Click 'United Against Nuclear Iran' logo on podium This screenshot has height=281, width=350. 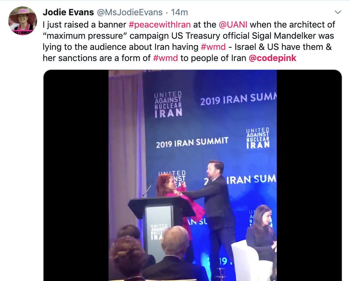(x=159, y=231)
